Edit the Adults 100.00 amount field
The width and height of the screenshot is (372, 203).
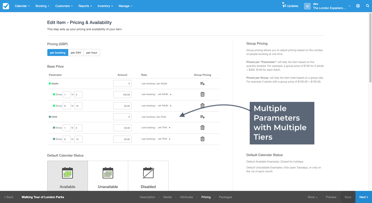click(x=122, y=95)
